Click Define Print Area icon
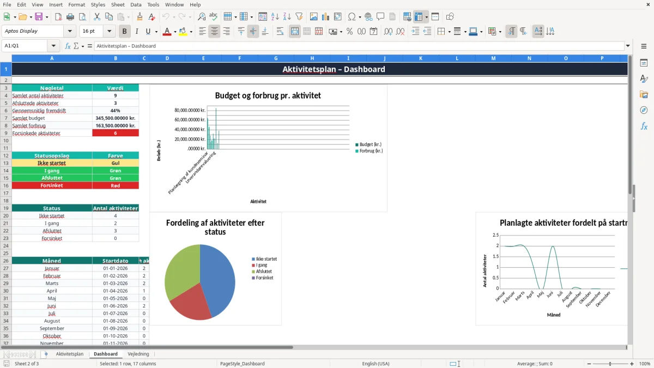The height and width of the screenshot is (368, 654). (x=407, y=17)
